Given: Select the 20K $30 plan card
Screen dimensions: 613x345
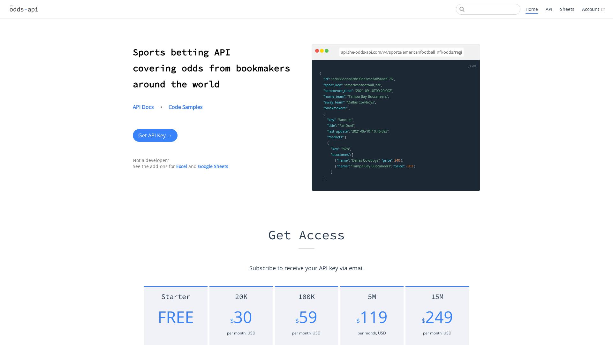Looking at the screenshot, I should point(241,316).
